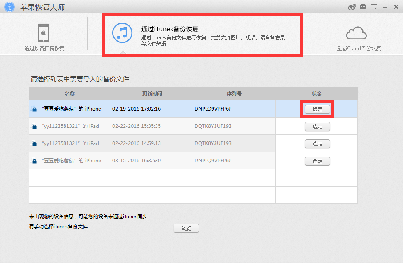Click the 名称 column header
Screen dimensions: 403x263
(x=70, y=94)
